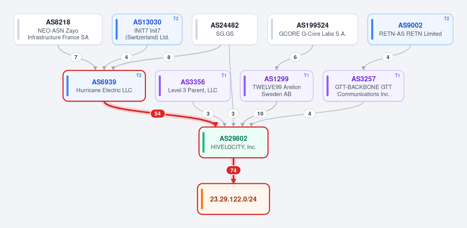Click the red 74 edge label

tap(233, 170)
